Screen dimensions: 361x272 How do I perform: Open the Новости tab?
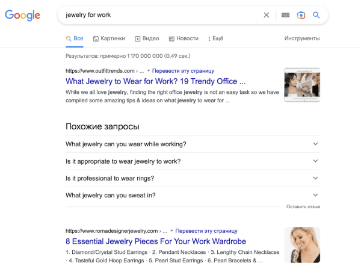click(x=184, y=39)
